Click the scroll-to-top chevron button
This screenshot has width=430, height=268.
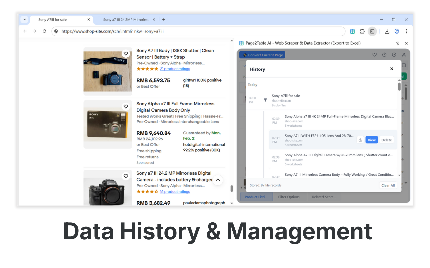point(218,180)
